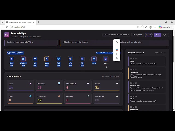
Task: Click 'Unified schema records in SQLite' text
Action: pyautogui.click(x=20, y=42)
